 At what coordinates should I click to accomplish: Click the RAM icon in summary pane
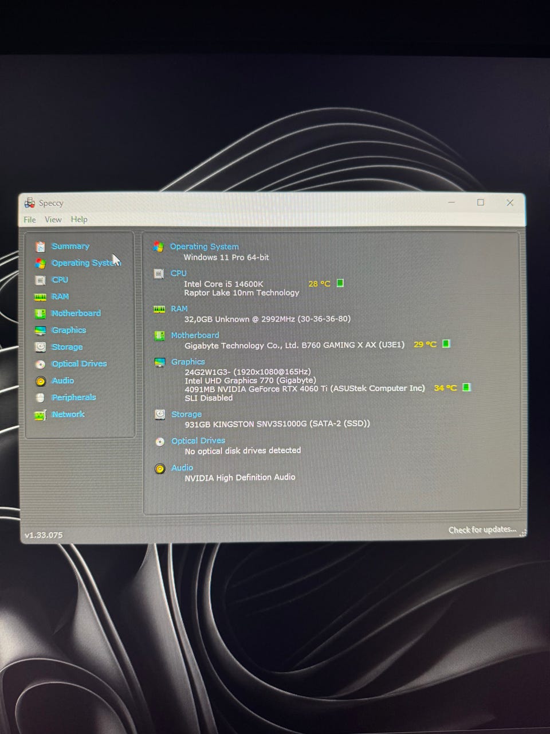159,309
